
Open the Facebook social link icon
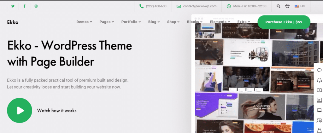[x=25, y=6]
